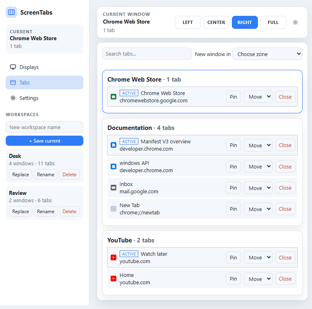Open Move dropdown for Chrome Web Store tab
This screenshot has width=312, height=309.
coord(258,97)
